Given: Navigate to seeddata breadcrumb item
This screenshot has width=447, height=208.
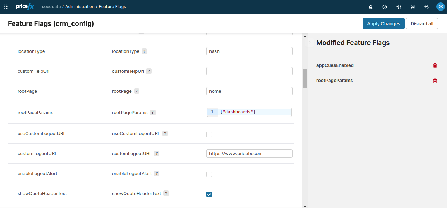Looking at the screenshot, I should pos(51,7).
